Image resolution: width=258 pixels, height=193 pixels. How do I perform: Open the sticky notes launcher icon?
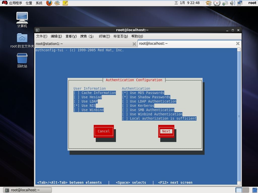coord(65,3)
